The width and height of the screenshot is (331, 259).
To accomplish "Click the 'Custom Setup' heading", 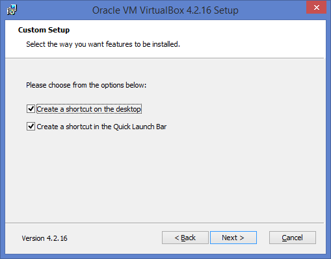I will [x=44, y=30].
